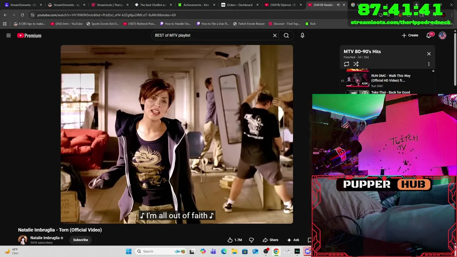Open Natalie Imbruglia channel name link
The height and width of the screenshot is (257, 457).
click(x=45, y=238)
